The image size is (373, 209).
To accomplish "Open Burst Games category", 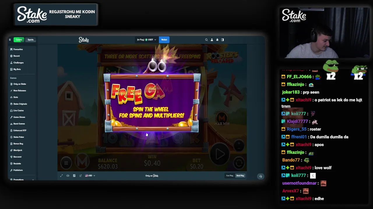I will 22,124.
